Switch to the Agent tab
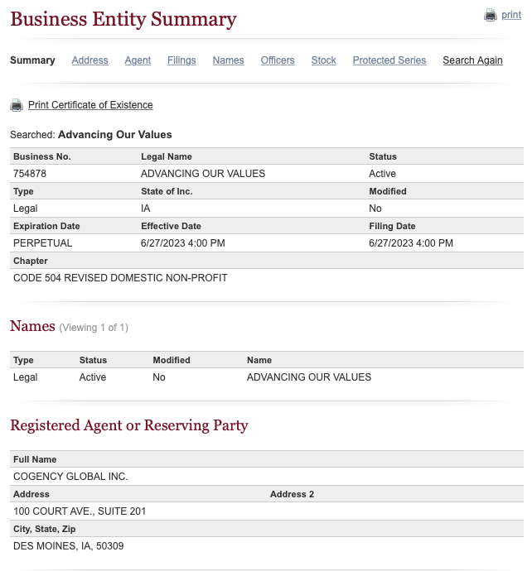This screenshot has width=532, height=571. pyautogui.click(x=138, y=60)
